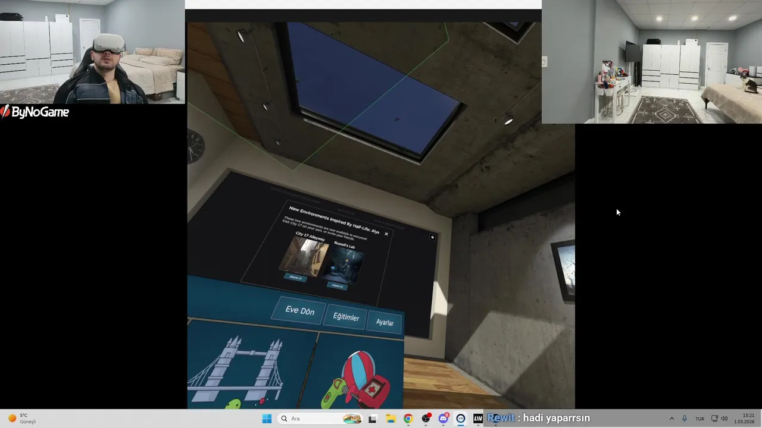
Task: Open File Explorer from taskbar
Action: (391, 418)
